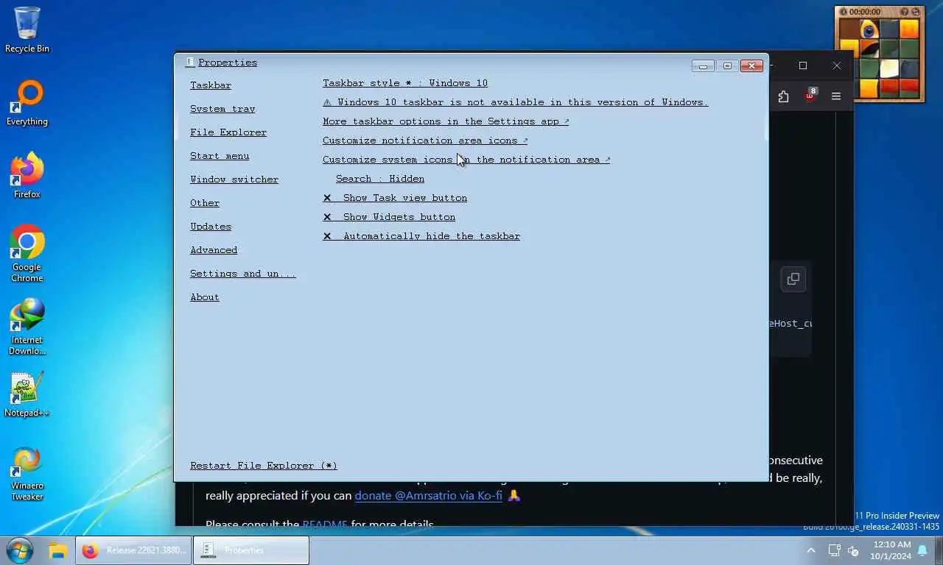This screenshot has height=565, width=943.
Task: Click Customize system icons in notification area
Action: click(x=466, y=160)
